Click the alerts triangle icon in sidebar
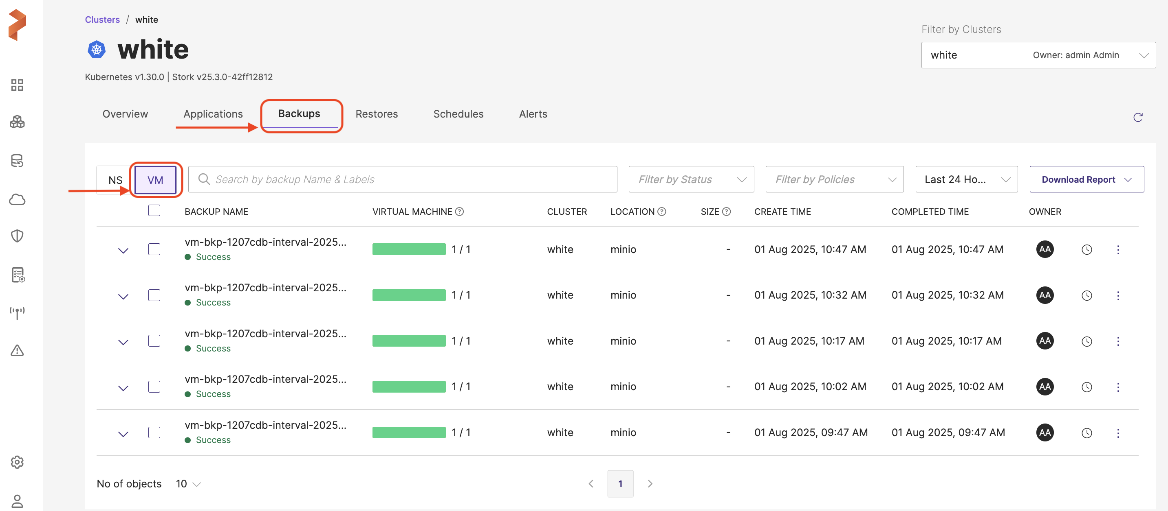This screenshot has width=1168, height=511. click(17, 350)
